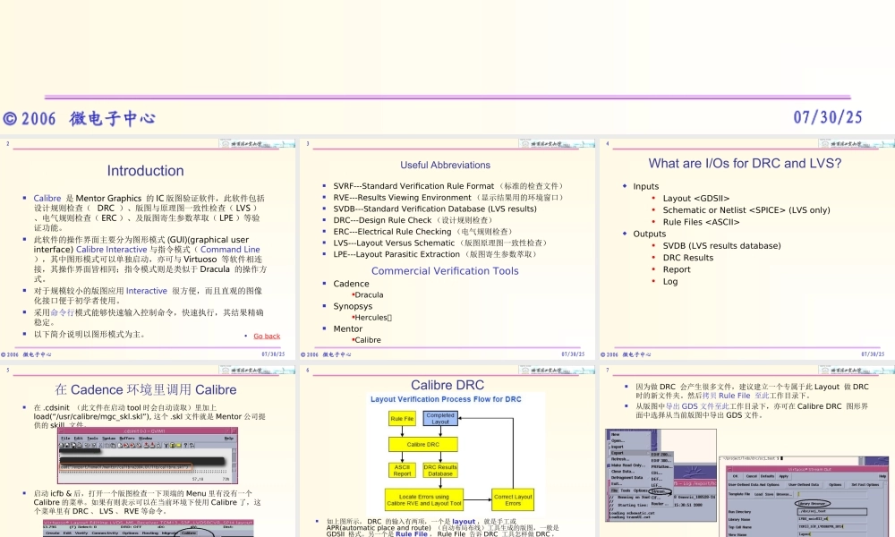Click the Inputs bullet on slide 4

tap(645, 187)
